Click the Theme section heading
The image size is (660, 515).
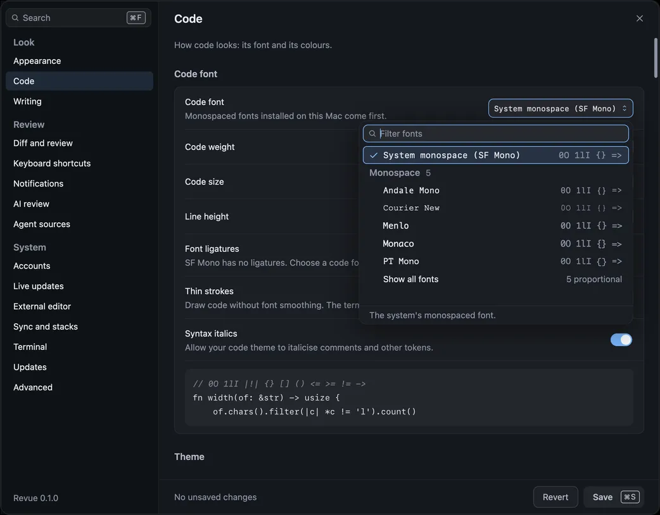[x=189, y=457]
